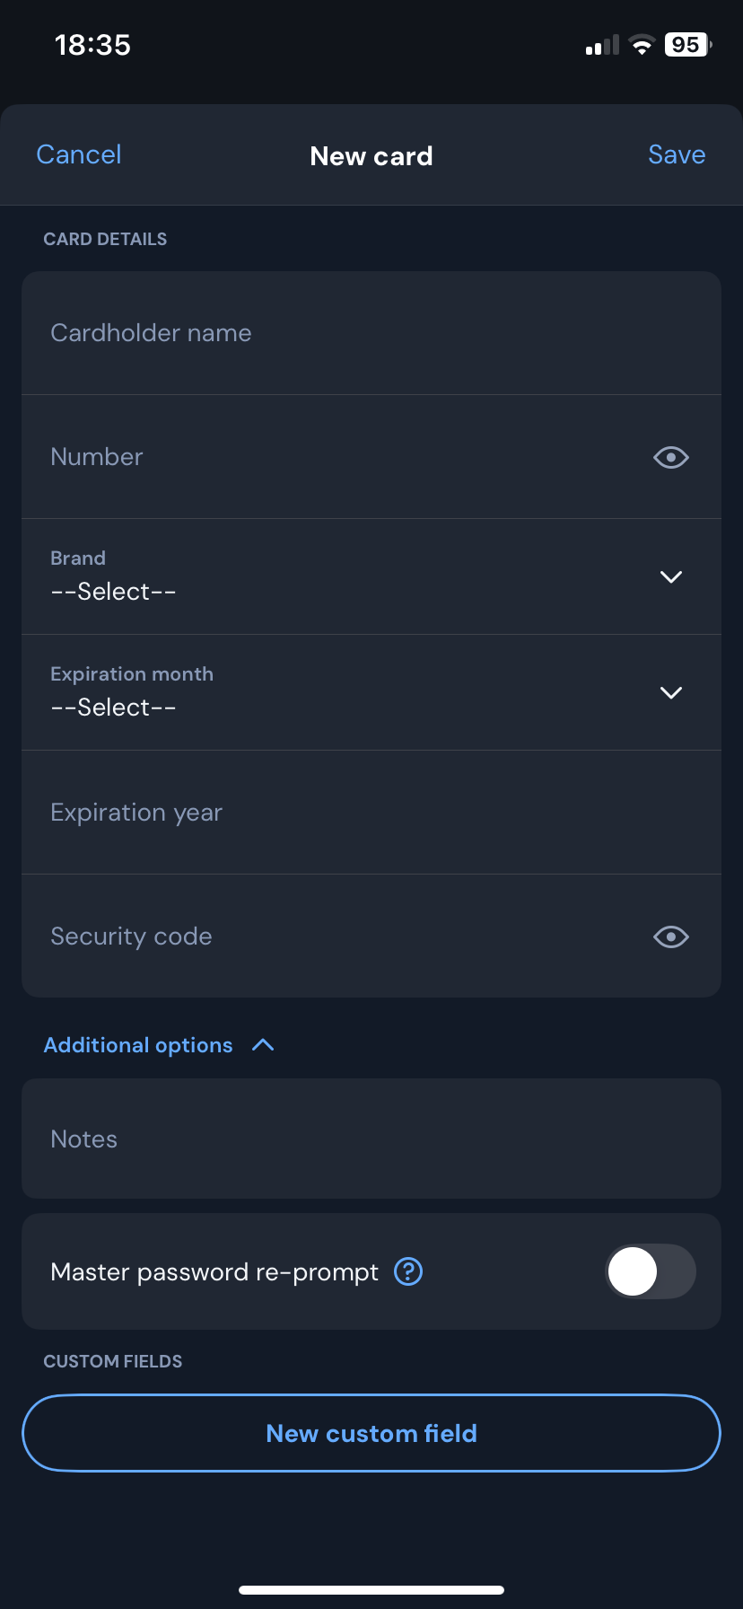Click the Expiration month chevron arrow
Viewport: 743px width, 1609px height.
[670, 692]
